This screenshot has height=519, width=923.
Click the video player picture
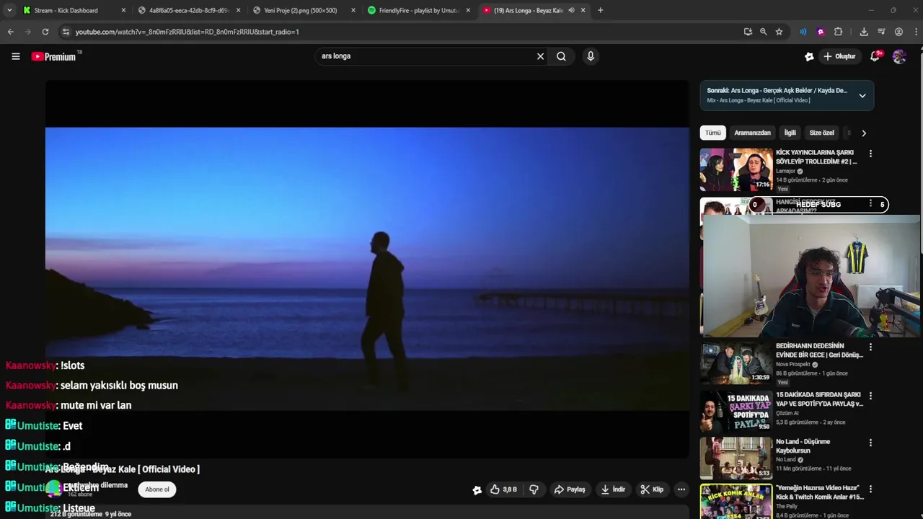tap(367, 269)
